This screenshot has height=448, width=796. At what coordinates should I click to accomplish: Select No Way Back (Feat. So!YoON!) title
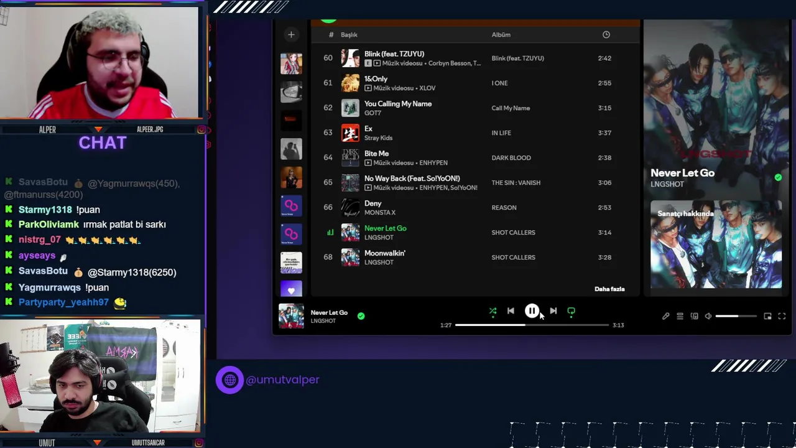(412, 179)
